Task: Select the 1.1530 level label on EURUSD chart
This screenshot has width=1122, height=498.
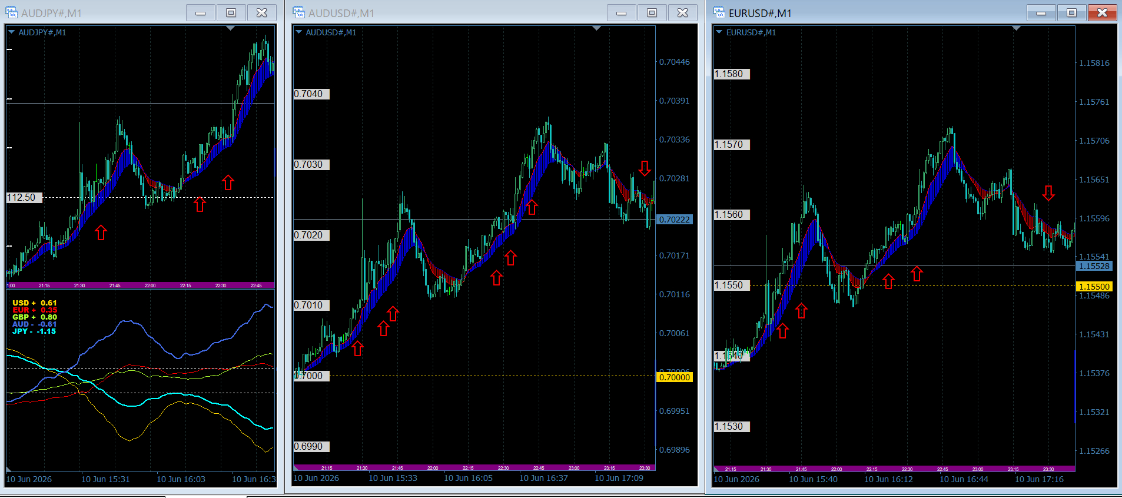Action: click(x=732, y=427)
